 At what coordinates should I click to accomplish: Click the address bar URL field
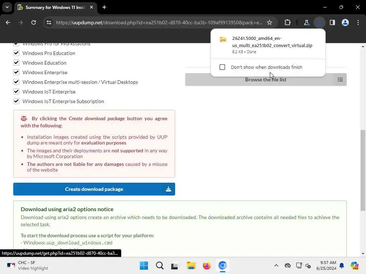[159, 22]
